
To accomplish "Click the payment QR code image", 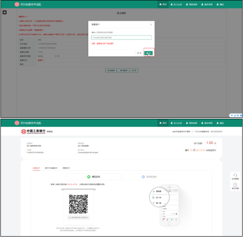I will click(78, 204).
